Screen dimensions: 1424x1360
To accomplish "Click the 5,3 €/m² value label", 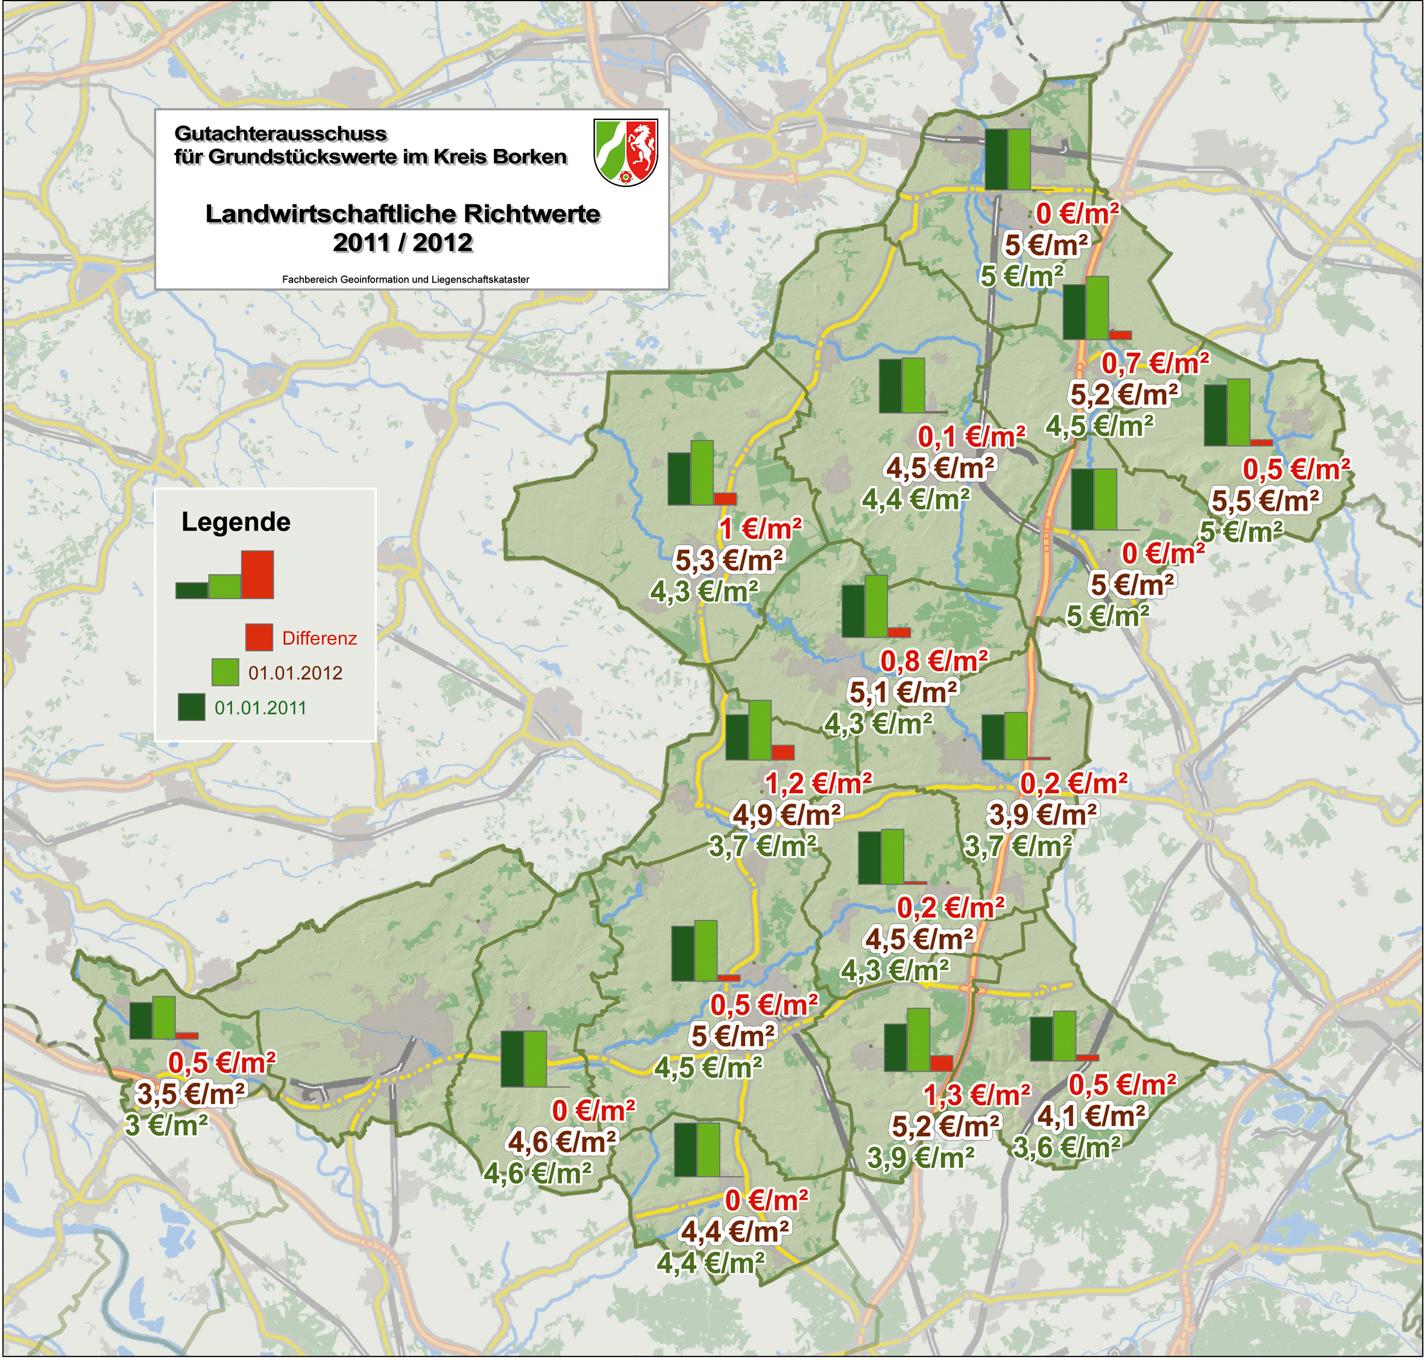I will click(729, 561).
